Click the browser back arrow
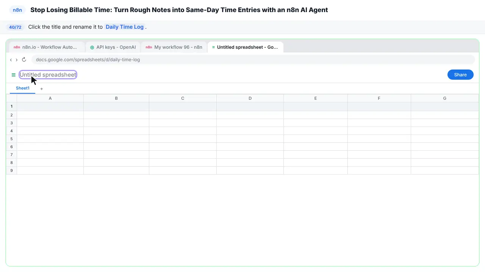Viewport: 485px width, 272px height. click(x=11, y=60)
